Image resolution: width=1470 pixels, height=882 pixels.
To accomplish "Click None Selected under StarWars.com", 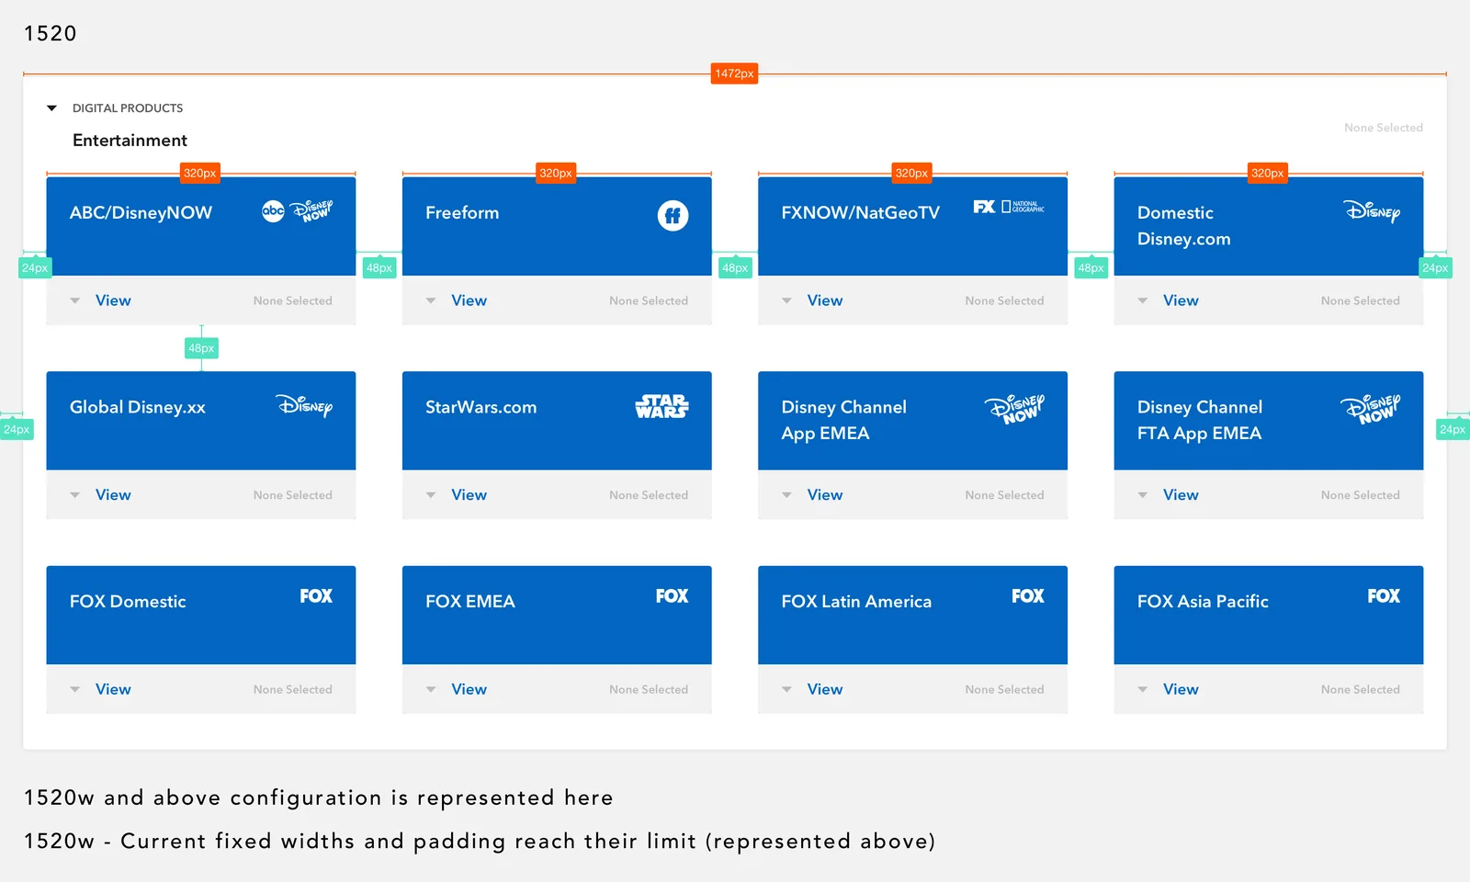I will tap(649, 495).
